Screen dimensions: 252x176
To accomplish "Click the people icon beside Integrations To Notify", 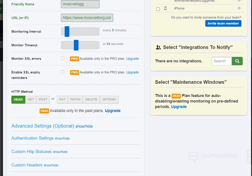I will tap(158, 48).
